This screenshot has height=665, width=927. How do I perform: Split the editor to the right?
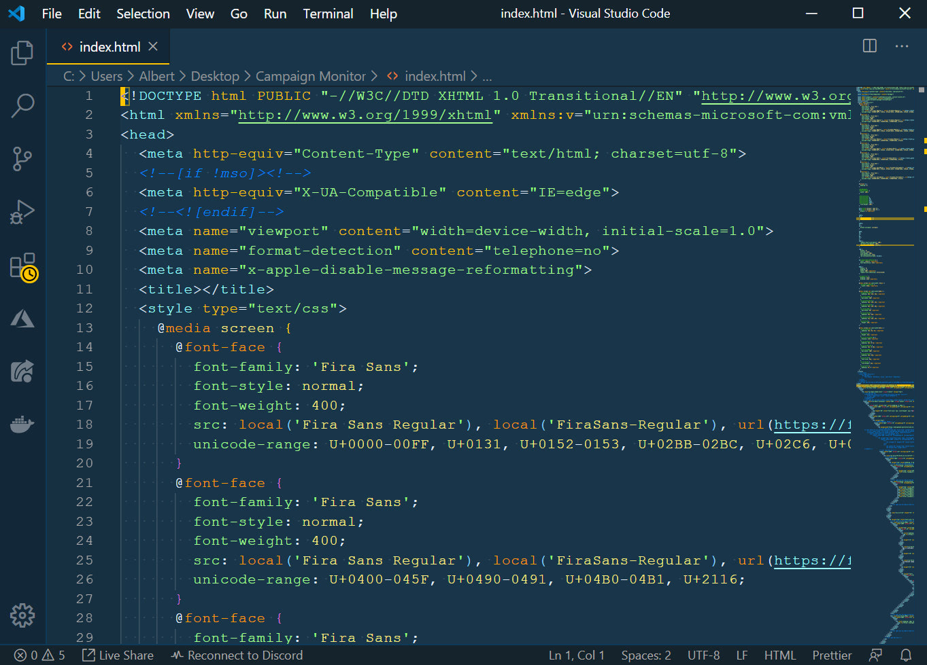pos(869,46)
